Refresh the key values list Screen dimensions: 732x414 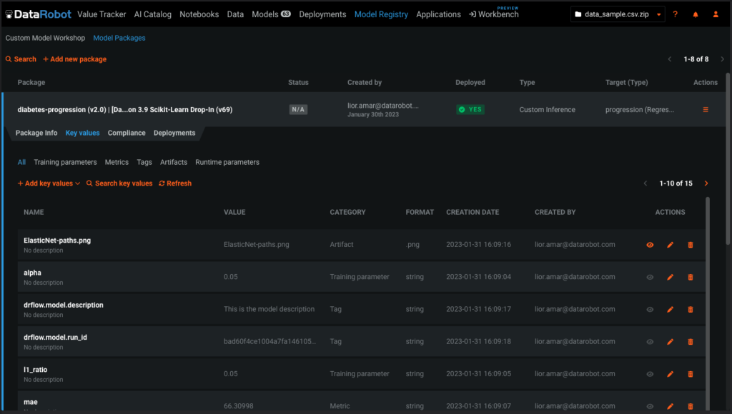175,183
